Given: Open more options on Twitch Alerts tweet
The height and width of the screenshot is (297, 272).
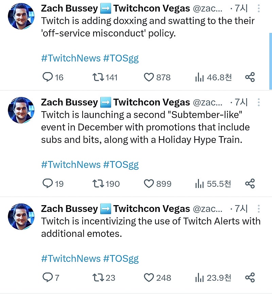Looking at the screenshot, I should tap(259, 209).
